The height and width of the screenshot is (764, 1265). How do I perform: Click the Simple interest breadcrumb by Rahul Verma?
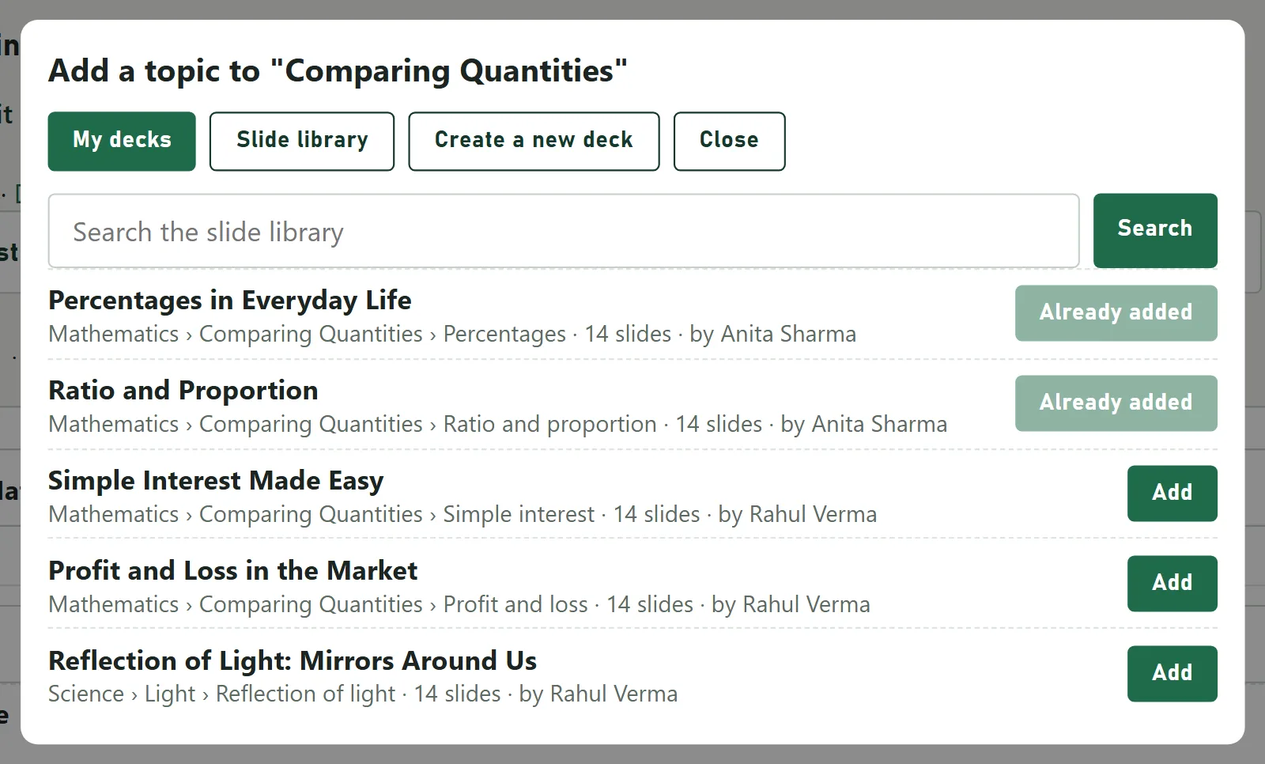tap(463, 515)
